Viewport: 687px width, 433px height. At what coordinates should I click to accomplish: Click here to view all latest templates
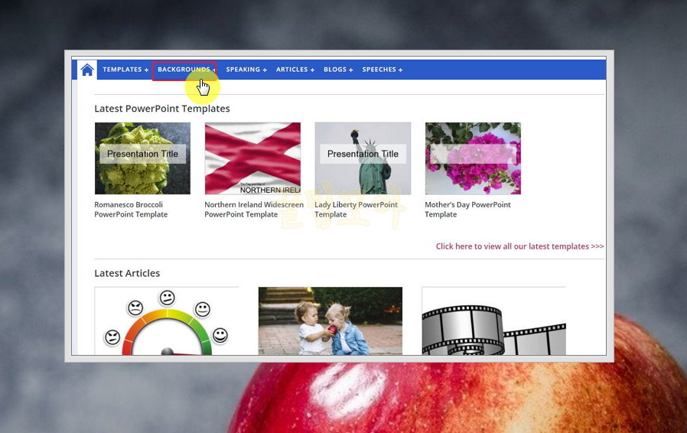[519, 246]
